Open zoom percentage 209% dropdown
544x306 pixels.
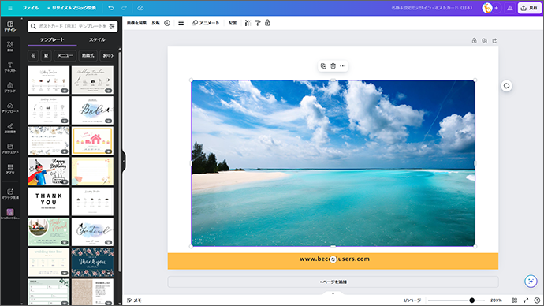(x=496, y=300)
